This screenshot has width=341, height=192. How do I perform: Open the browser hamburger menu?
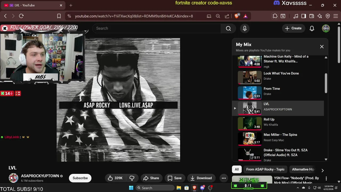pos(335,16)
